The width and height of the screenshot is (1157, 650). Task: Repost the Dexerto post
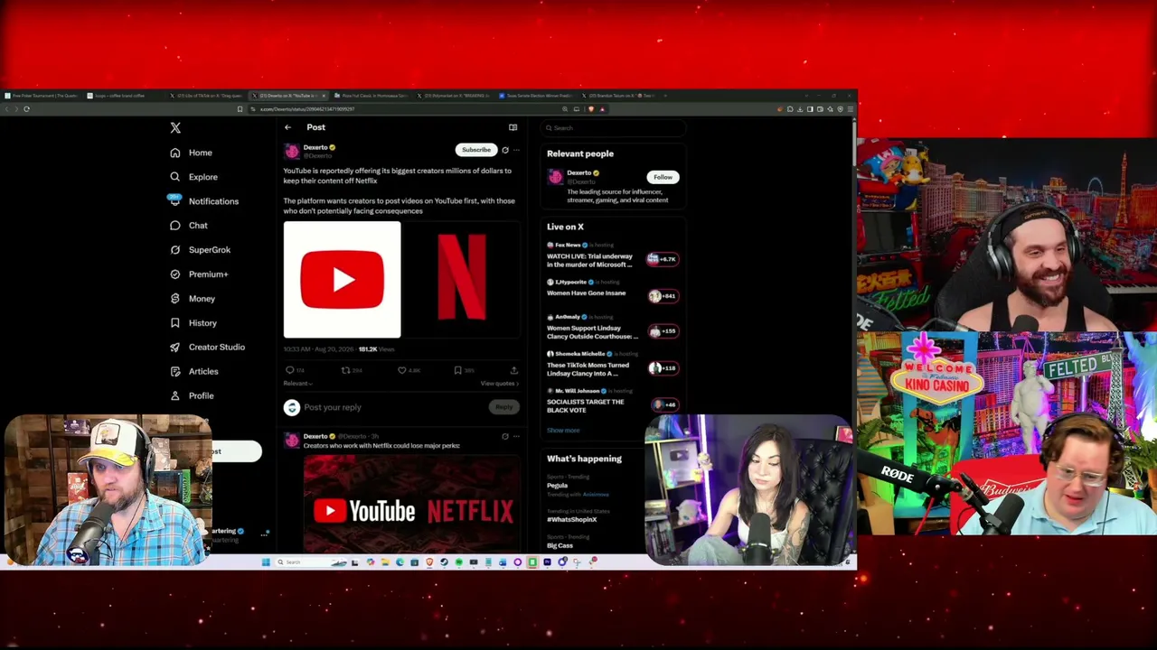[345, 370]
